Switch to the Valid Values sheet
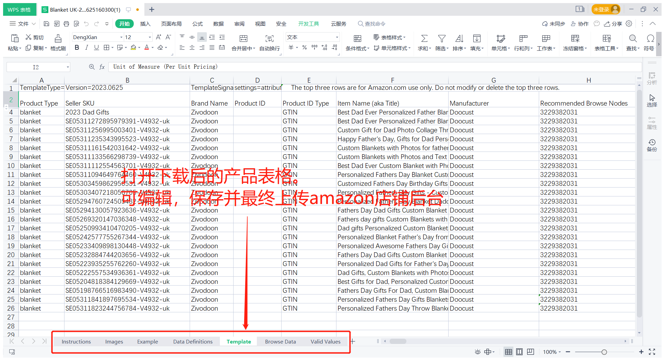The image size is (665, 361). point(325,341)
